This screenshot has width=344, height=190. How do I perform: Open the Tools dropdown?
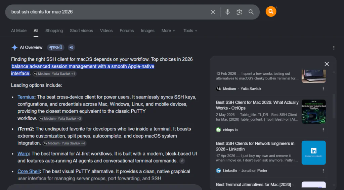pyautogui.click(x=190, y=31)
